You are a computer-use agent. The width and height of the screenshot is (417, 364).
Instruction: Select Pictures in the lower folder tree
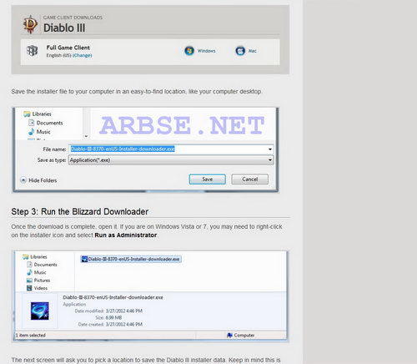point(42,281)
